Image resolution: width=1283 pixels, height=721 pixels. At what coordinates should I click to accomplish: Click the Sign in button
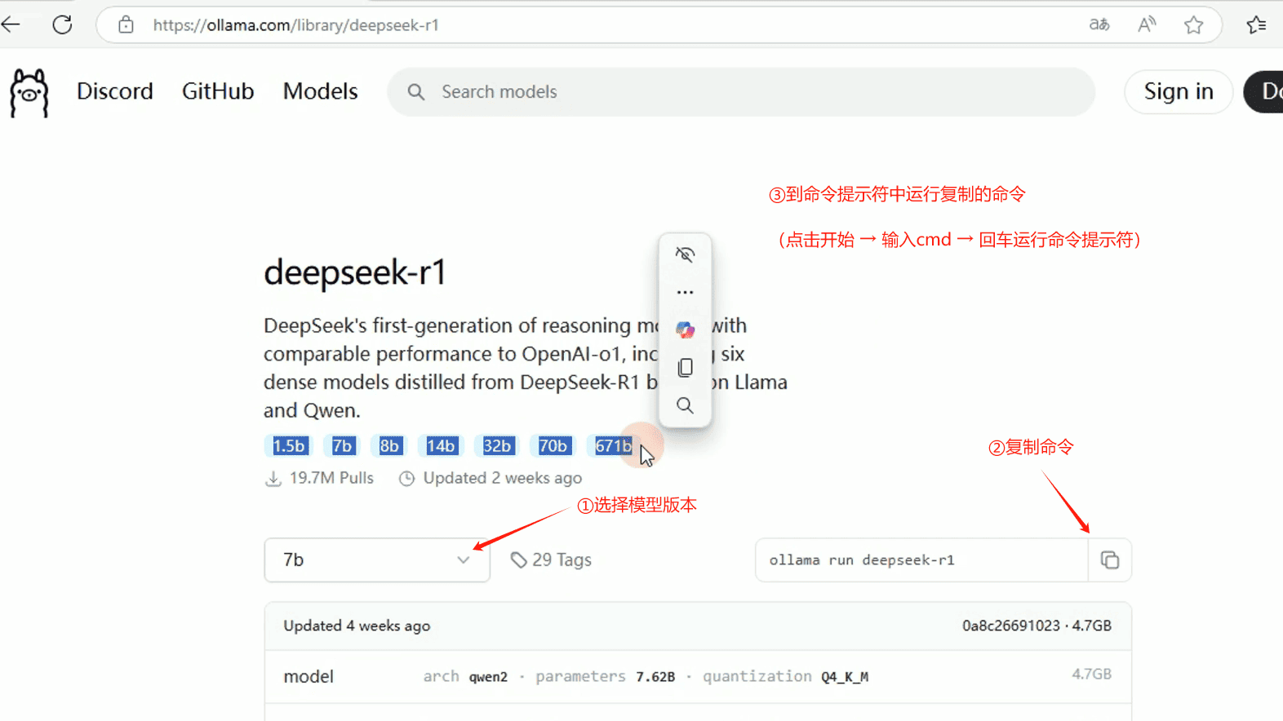(x=1178, y=91)
